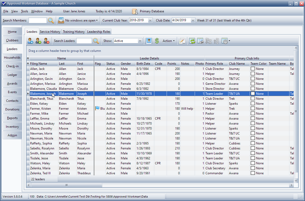Open the Tools menu
Screen dimensions: 305x201
click(25, 11)
